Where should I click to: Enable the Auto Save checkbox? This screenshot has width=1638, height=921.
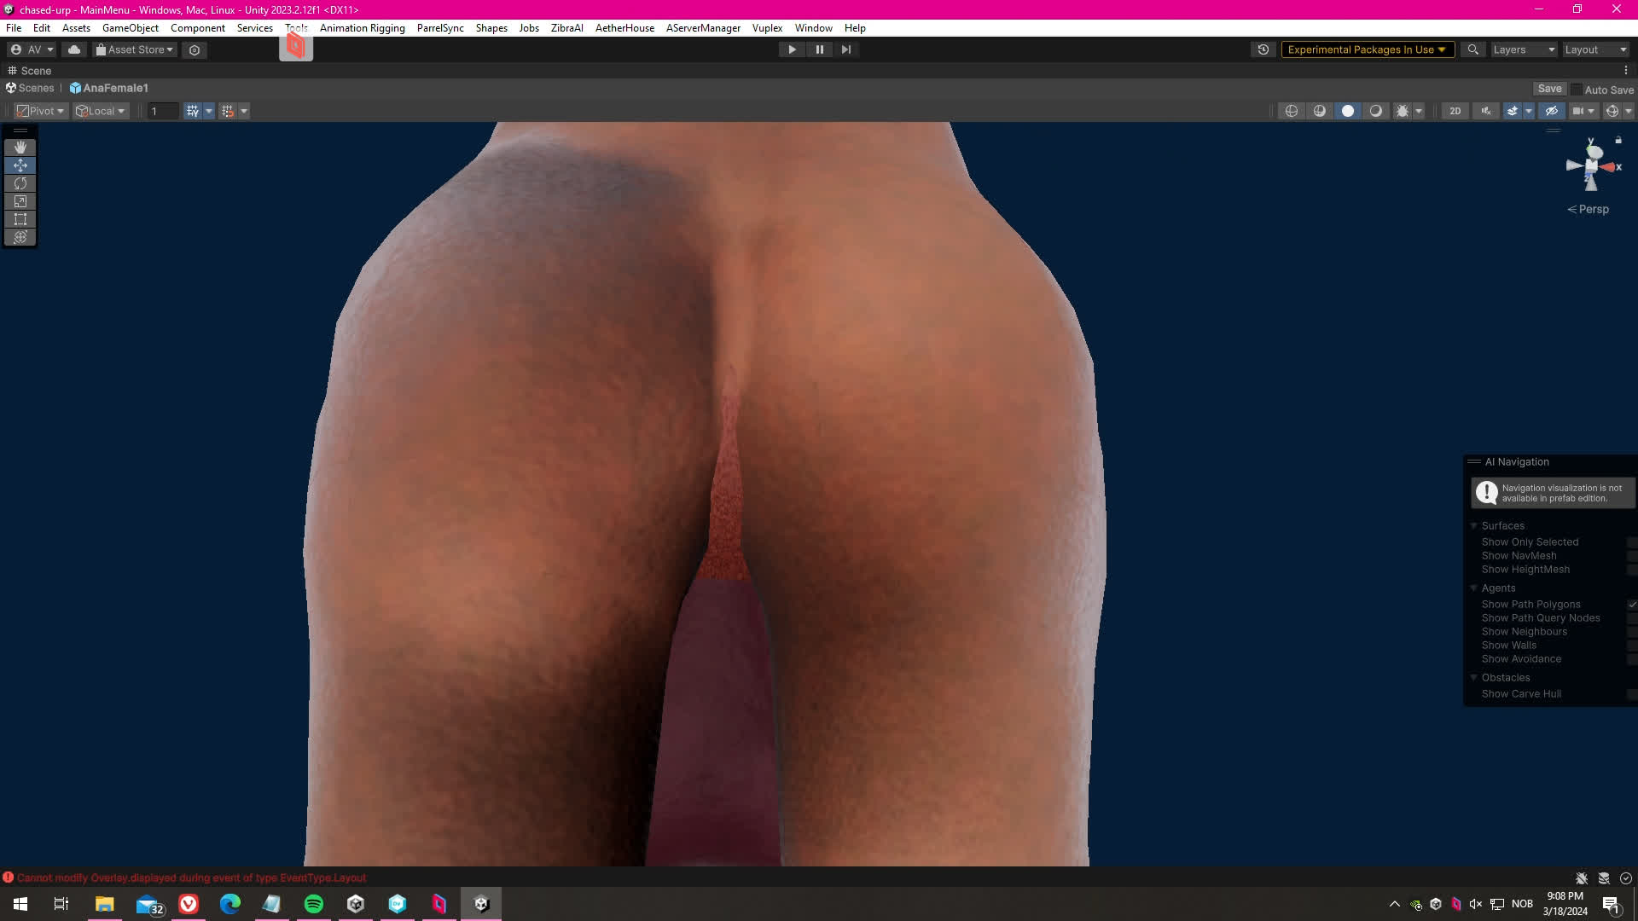point(1577,90)
